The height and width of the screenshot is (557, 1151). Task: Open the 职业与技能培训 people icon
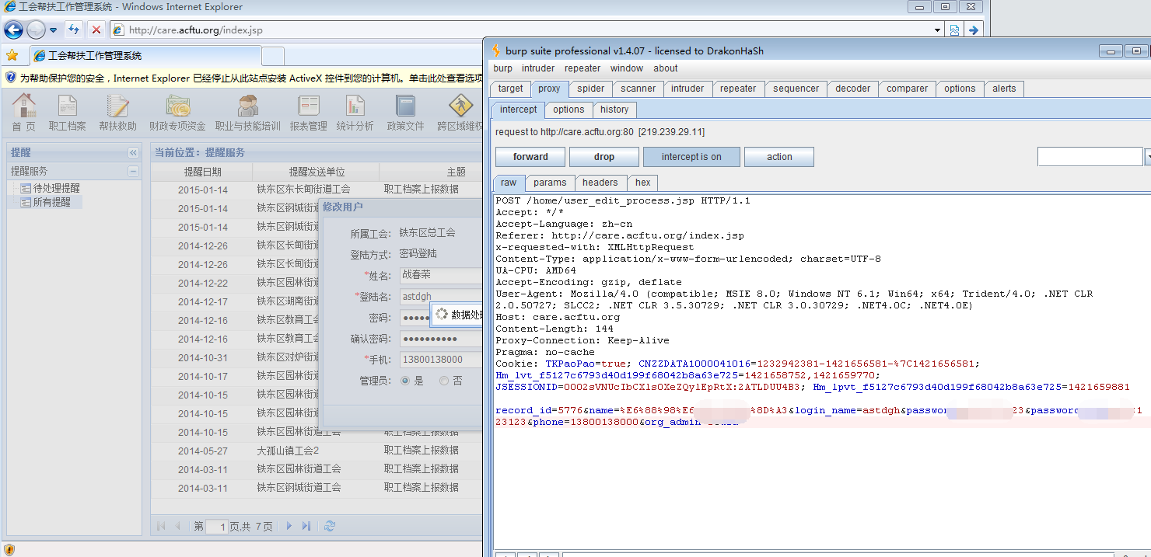click(248, 106)
